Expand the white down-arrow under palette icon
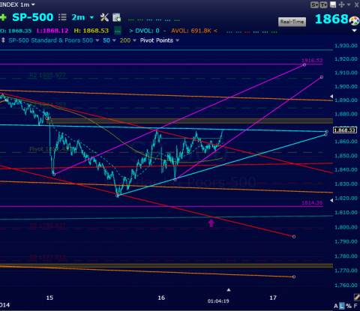Image resolution: width=360 pixels, height=311 pixels. pyautogui.click(x=354, y=31)
